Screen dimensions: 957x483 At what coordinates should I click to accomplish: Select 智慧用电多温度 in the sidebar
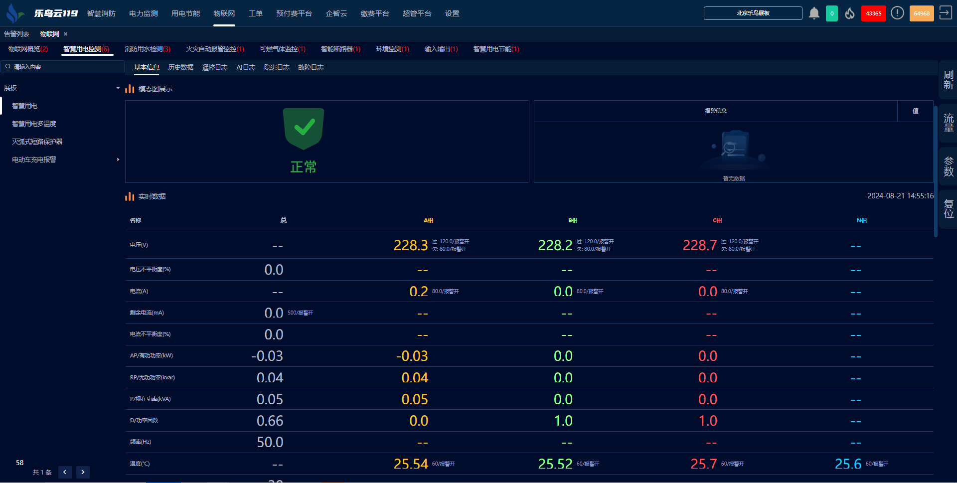(x=34, y=124)
